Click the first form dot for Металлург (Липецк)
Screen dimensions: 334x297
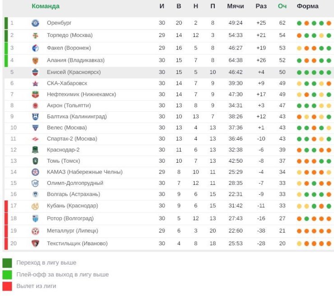point(299,231)
